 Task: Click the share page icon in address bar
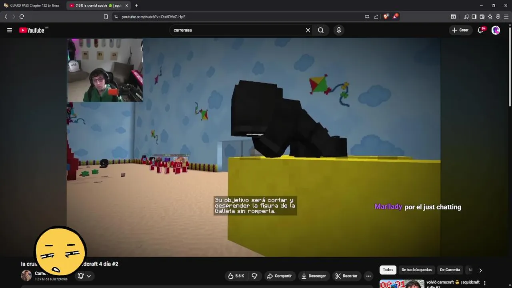pyautogui.click(x=376, y=17)
